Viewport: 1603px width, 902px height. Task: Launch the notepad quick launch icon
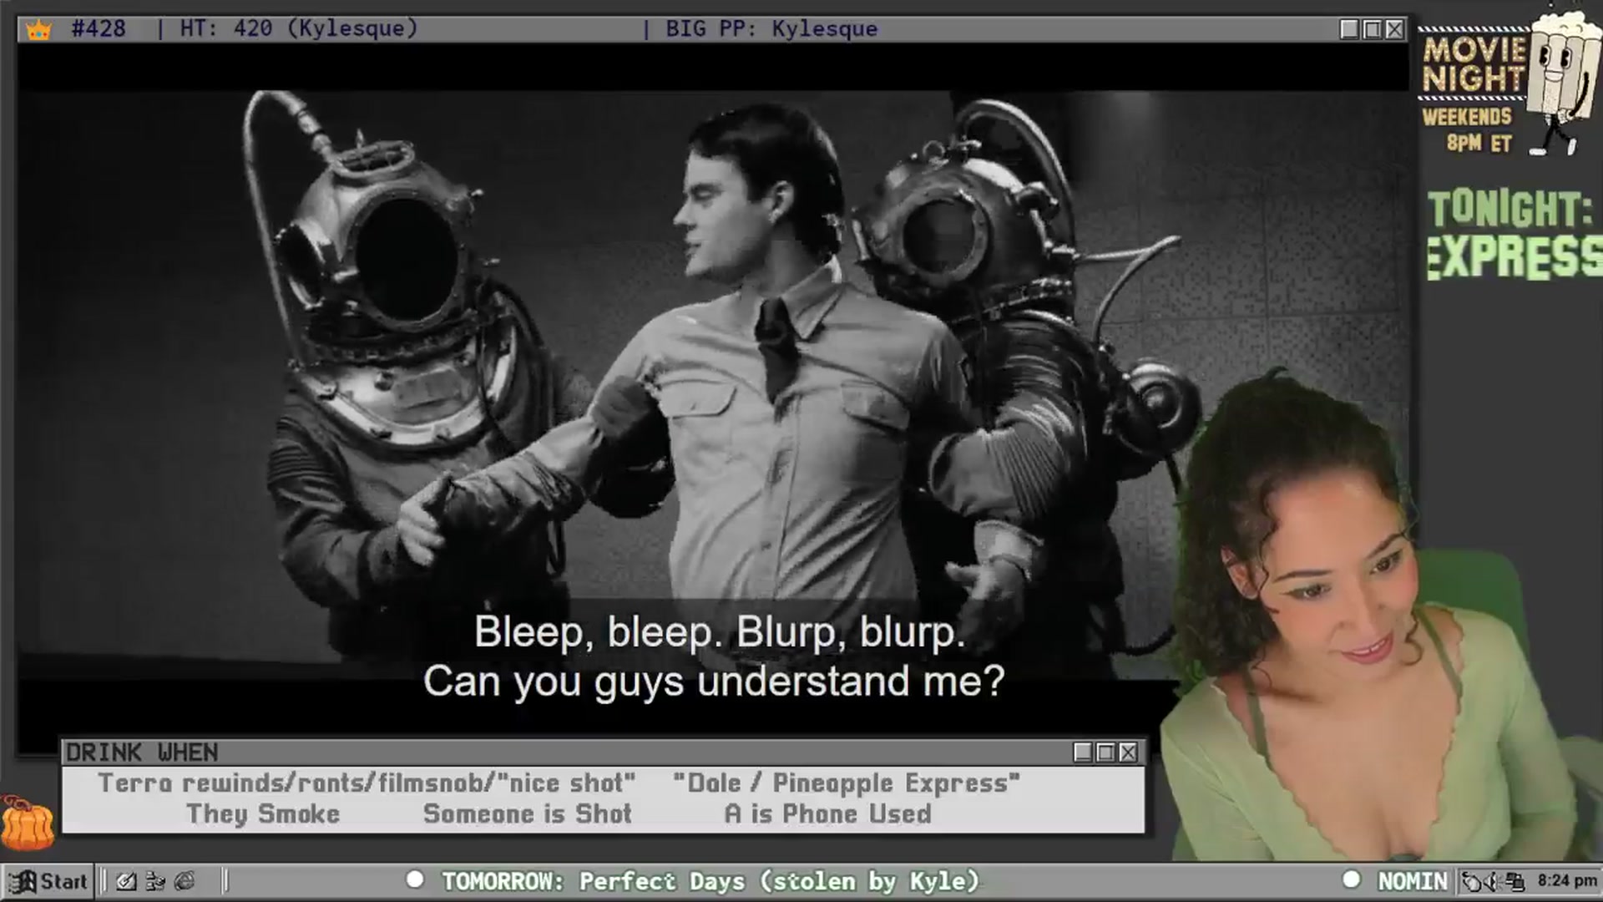[126, 881]
